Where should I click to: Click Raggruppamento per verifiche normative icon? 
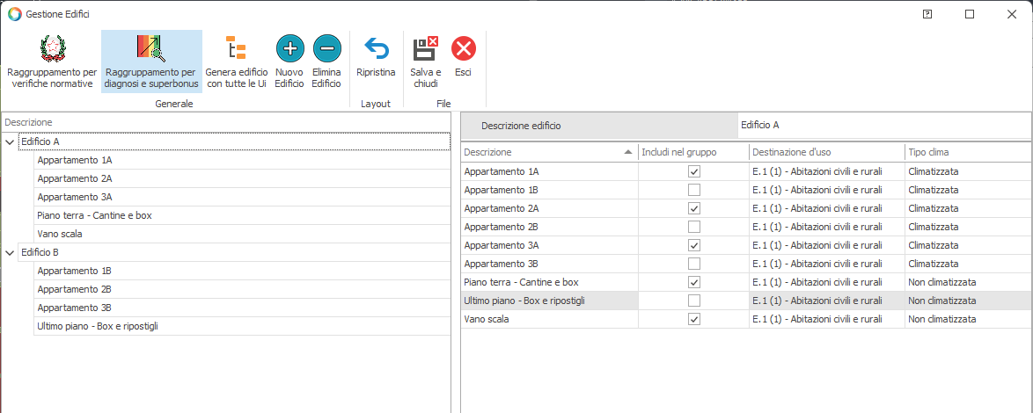[52, 48]
